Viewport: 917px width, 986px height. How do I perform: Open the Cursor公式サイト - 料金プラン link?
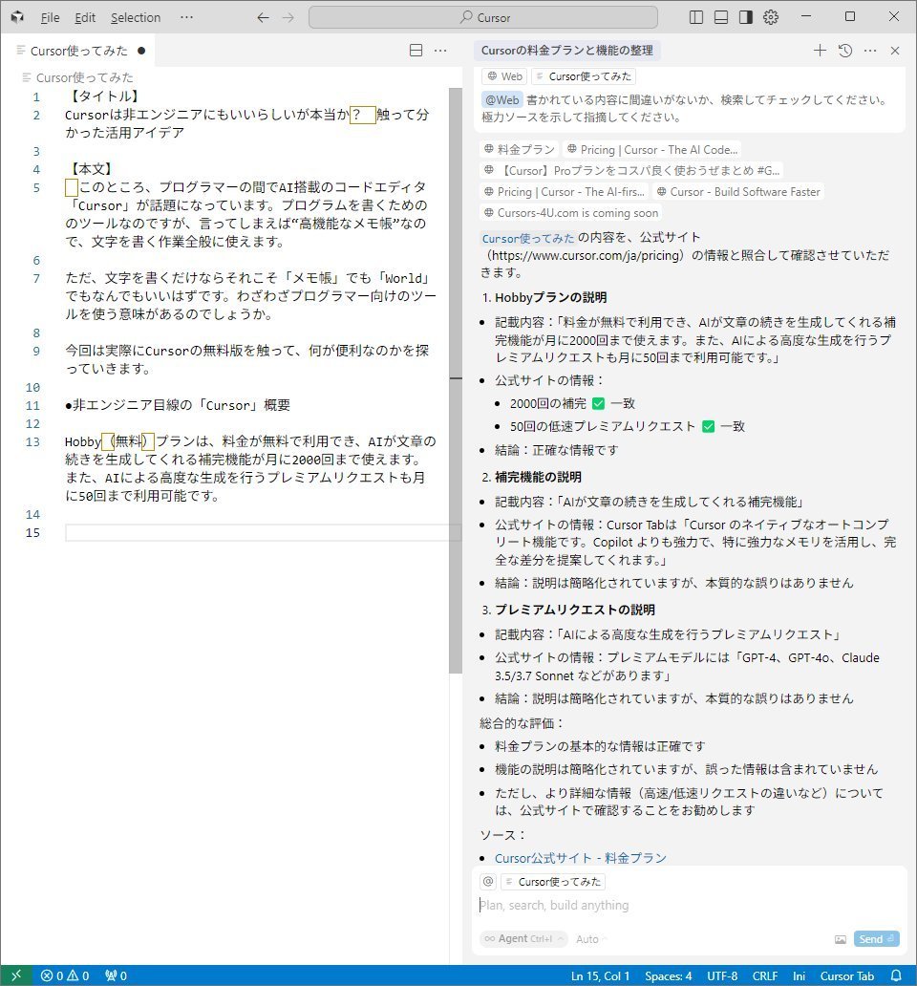coord(580,858)
